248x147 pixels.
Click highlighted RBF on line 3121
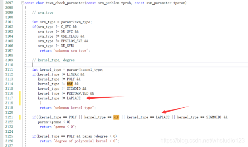tap(116, 117)
